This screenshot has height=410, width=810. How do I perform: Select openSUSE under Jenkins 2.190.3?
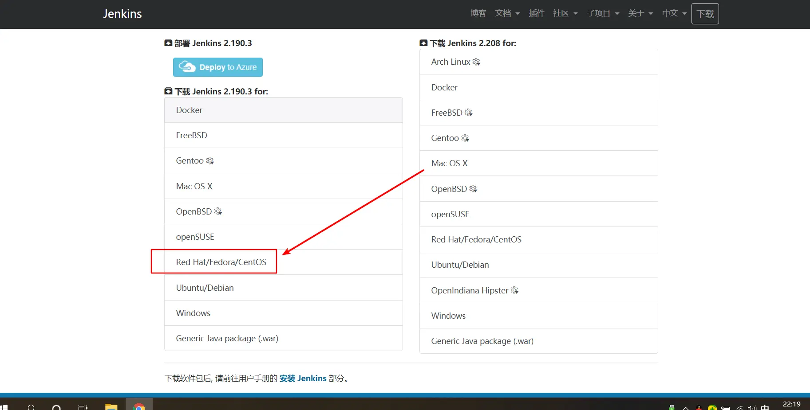(284, 237)
